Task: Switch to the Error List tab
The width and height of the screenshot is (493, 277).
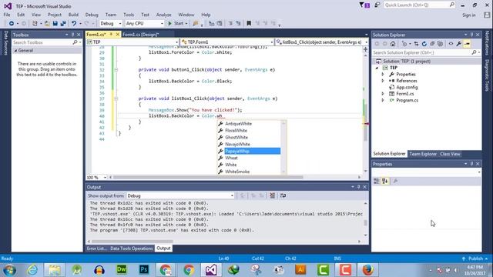Action: (96, 249)
